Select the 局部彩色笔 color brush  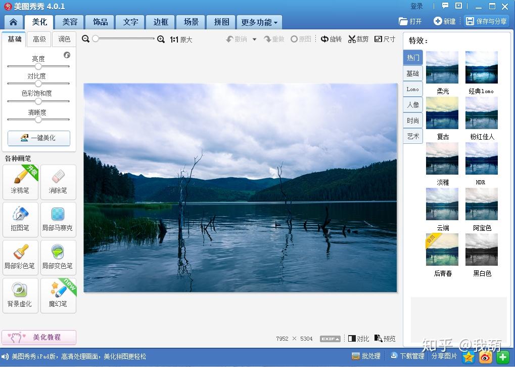(20, 258)
